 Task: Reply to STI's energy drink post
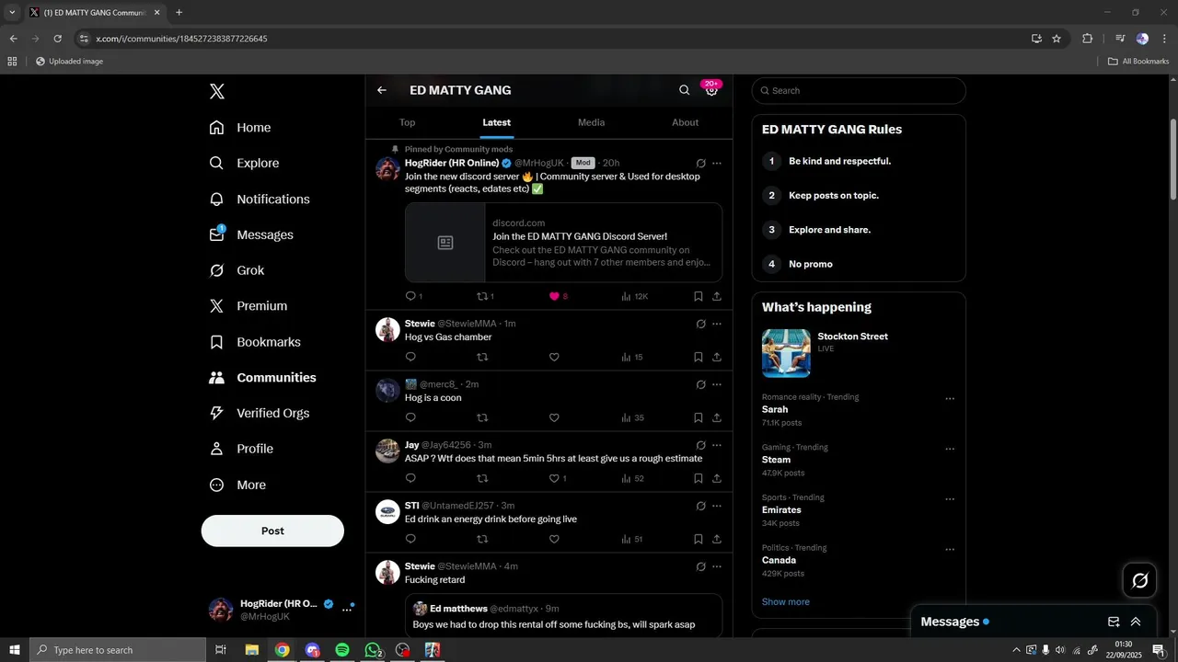coord(410,539)
